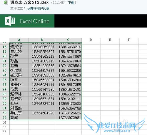Click cell with 13763726626
Image resolution: width=147 pixels, height=135 pixels.
click(x=68, y=113)
